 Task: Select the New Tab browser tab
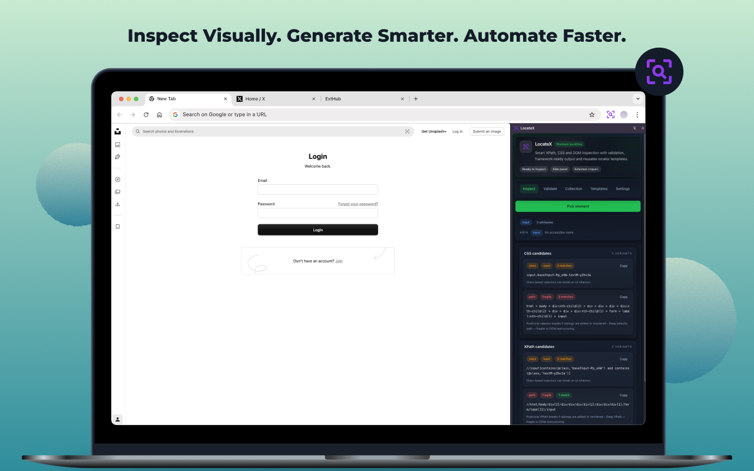187,99
